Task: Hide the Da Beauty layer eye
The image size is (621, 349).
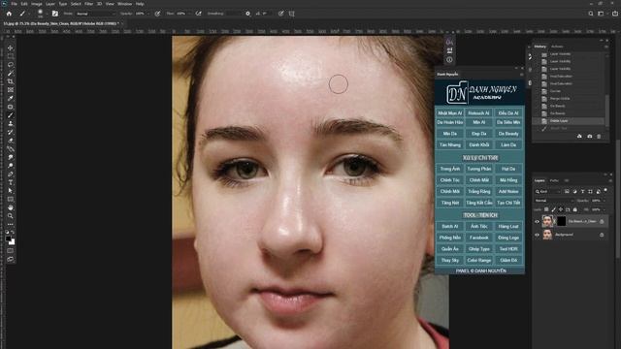Action: click(x=537, y=222)
